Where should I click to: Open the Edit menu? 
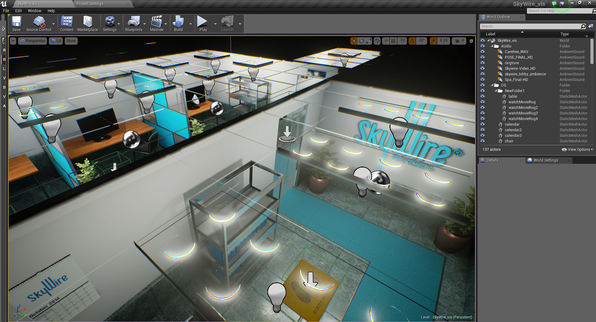coord(19,11)
